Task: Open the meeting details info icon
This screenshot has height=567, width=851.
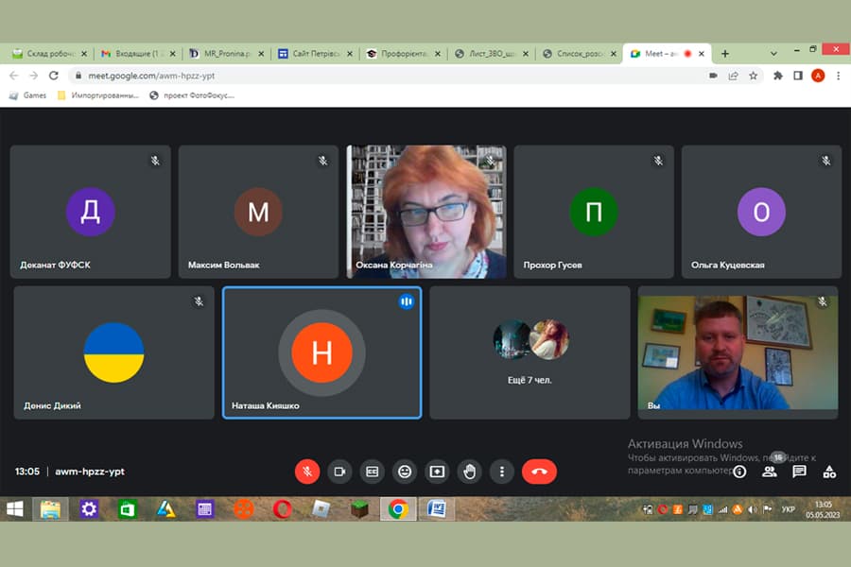Action: coord(739,471)
